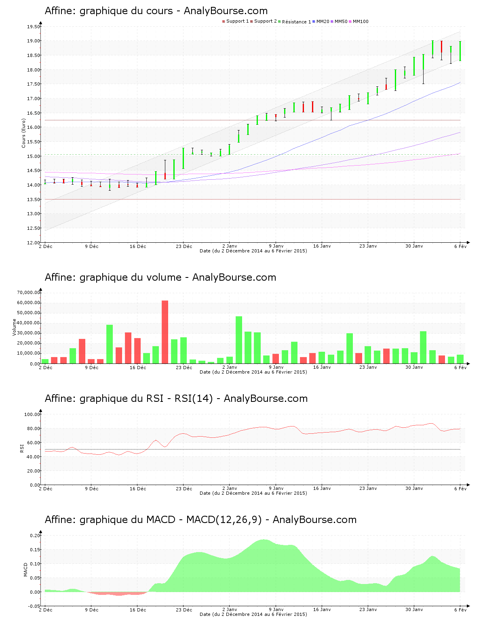This screenshot has width=485, height=626.
Task: Select the 'Résistance 1' legend label
Action: point(297,22)
